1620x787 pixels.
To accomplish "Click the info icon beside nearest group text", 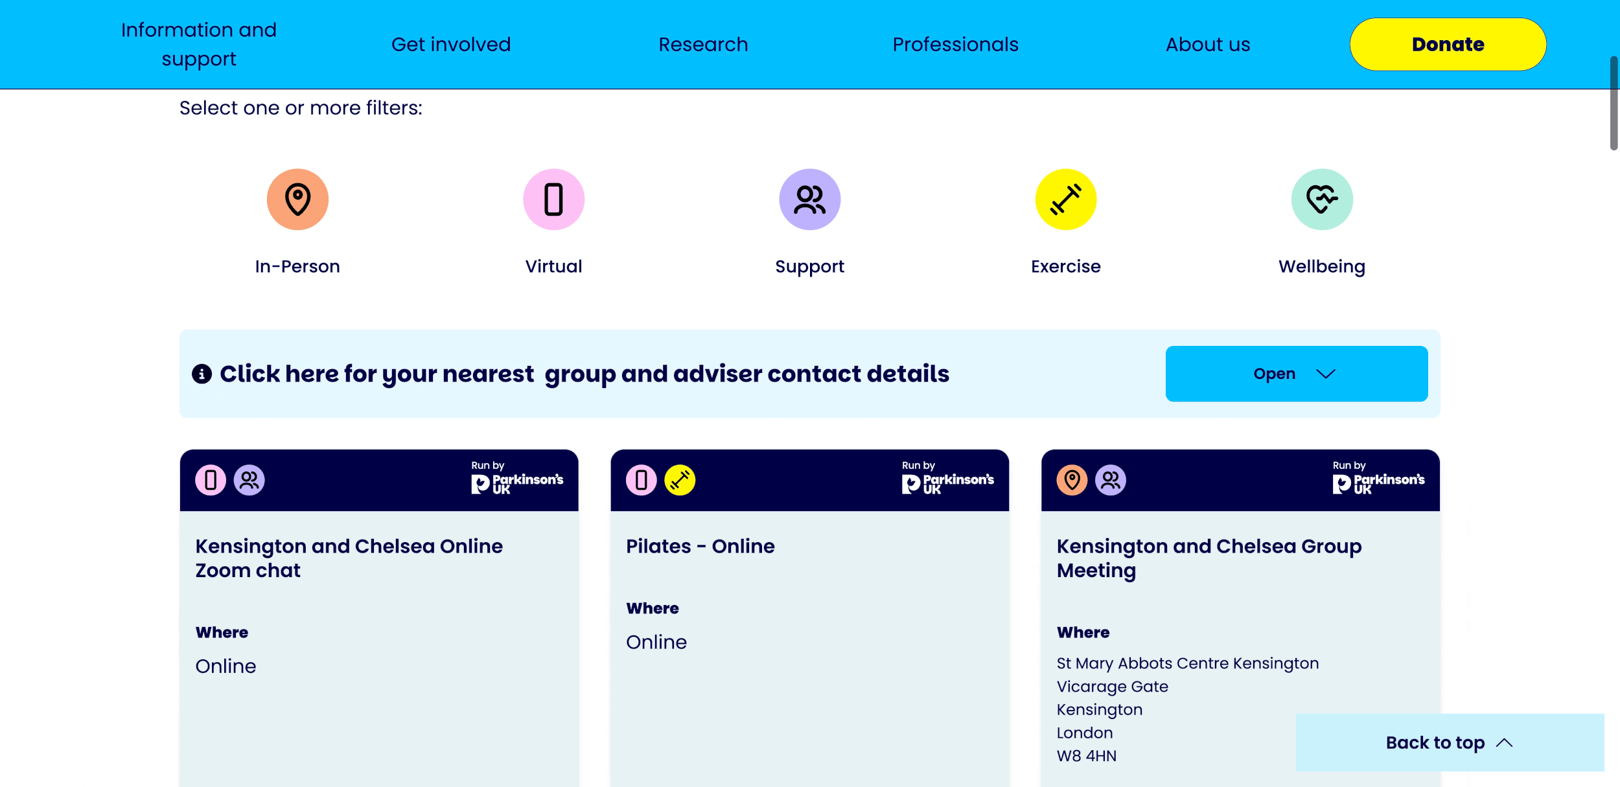I will click(x=202, y=374).
